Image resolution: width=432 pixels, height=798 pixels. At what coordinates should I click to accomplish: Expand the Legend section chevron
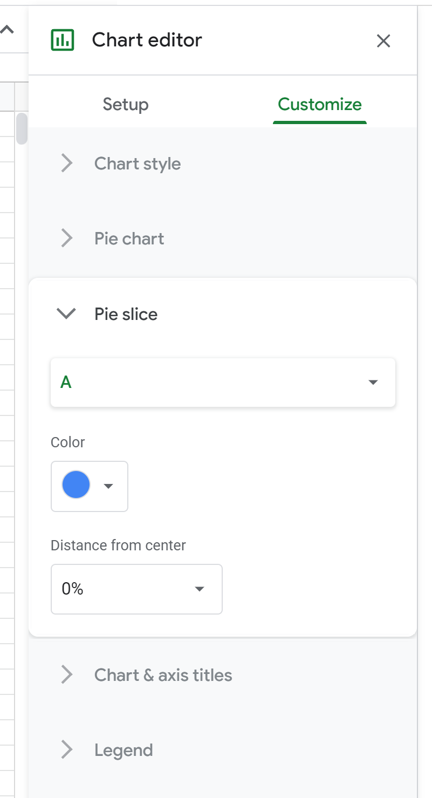pos(67,750)
